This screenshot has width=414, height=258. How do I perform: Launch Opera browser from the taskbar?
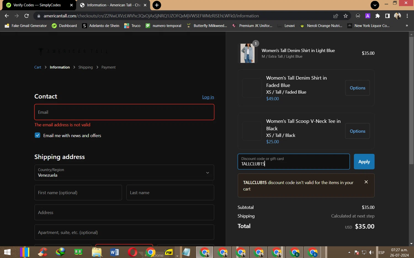132,252
